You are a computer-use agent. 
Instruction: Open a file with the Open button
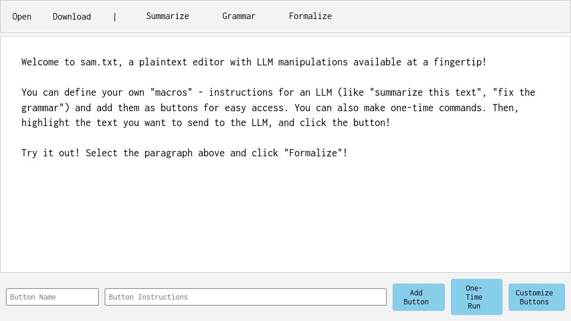coord(22,17)
